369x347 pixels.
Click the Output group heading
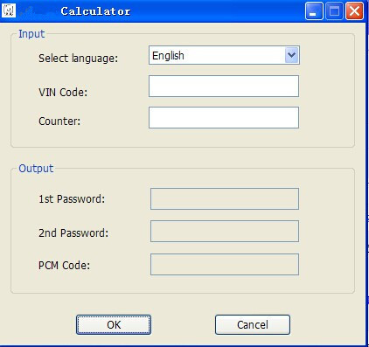pyautogui.click(x=36, y=169)
